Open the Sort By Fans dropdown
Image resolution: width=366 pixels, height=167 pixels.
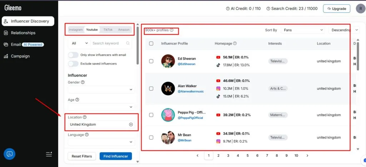coord(303,30)
